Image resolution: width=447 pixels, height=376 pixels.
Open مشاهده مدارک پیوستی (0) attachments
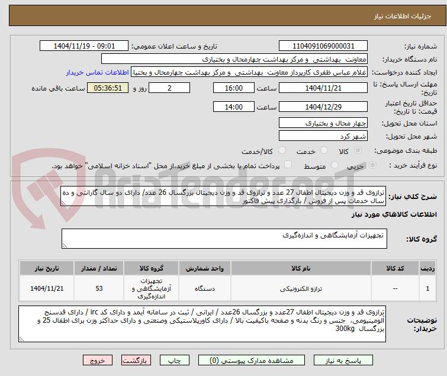click(x=251, y=361)
